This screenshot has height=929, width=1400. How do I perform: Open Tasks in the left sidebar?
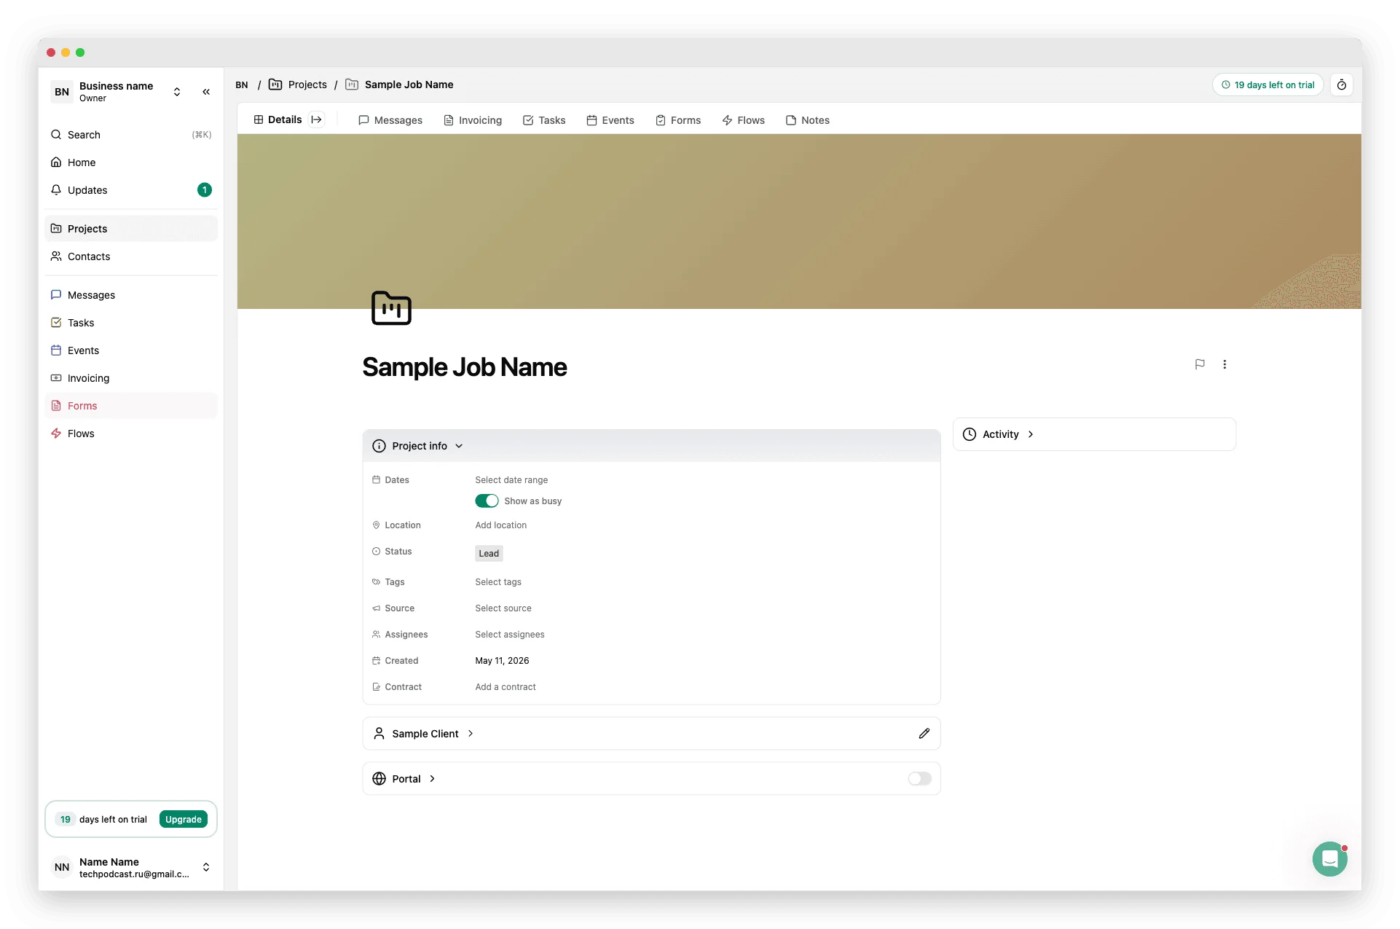[x=131, y=323]
